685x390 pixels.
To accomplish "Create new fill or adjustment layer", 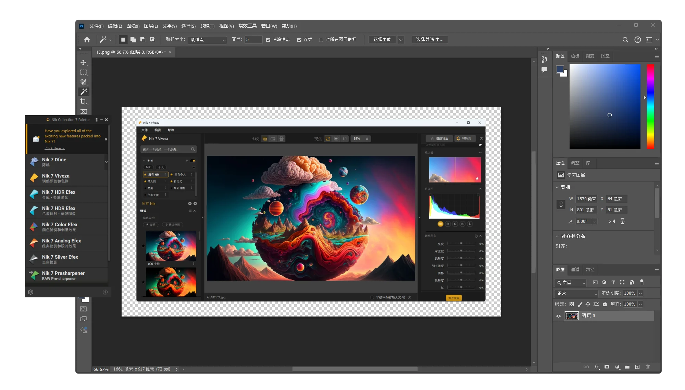I will (x=617, y=367).
